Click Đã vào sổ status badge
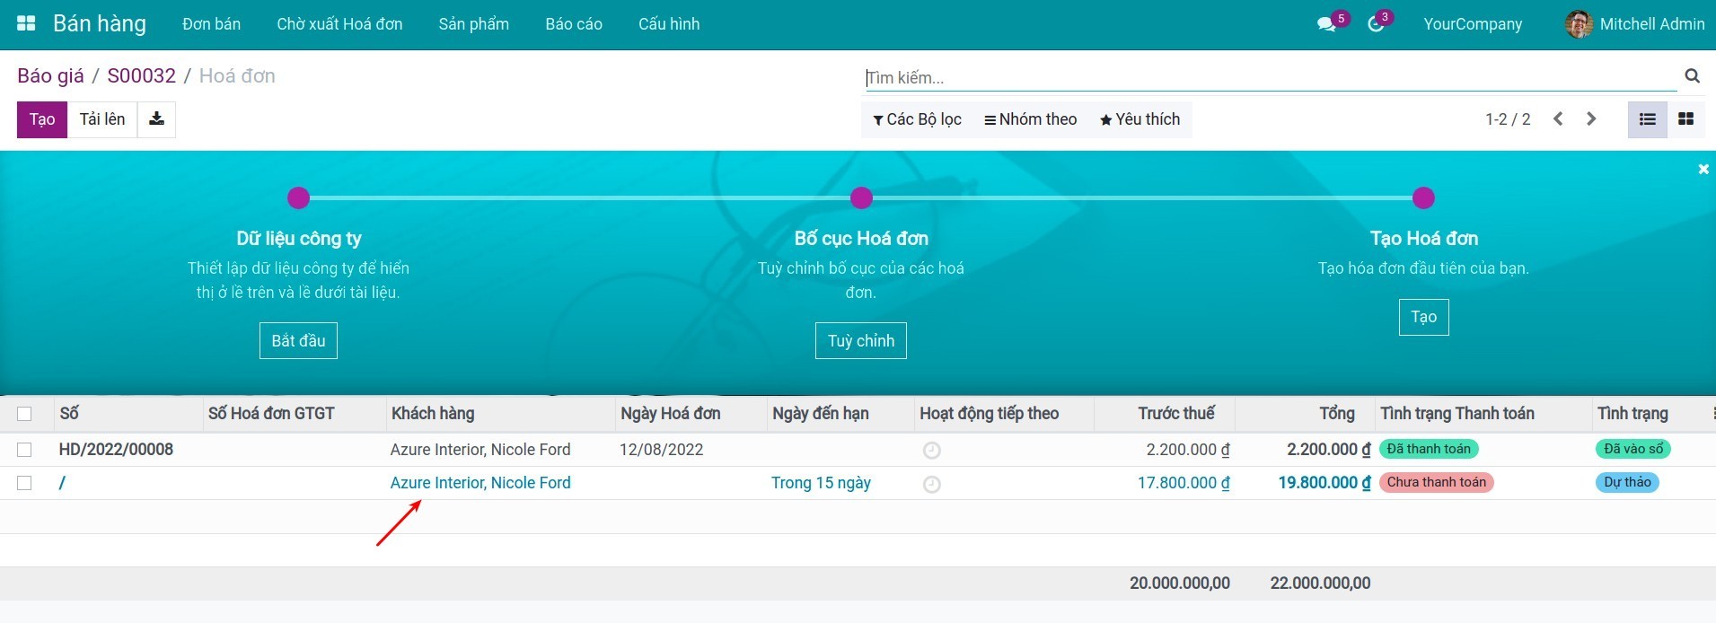The image size is (1716, 623). pyautogui.click(x=1633, y=449)
